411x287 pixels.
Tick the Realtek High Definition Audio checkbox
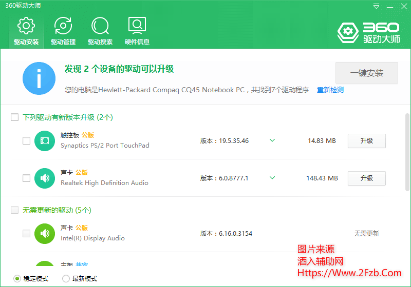tap(27, 178)
